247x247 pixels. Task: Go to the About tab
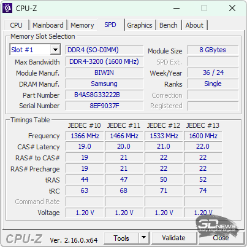pyautogui.click(x=194, y=25)
